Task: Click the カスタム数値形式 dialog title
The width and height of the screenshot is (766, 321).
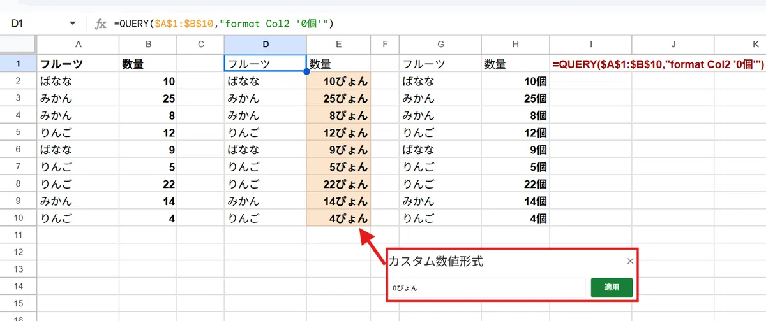Action: click(x=436, y=261)
